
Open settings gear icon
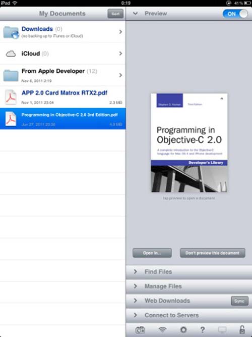[x=183, y=329]
